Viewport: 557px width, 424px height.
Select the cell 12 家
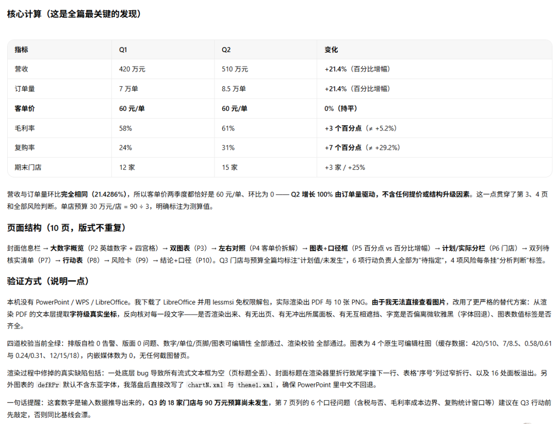point(127,168)
